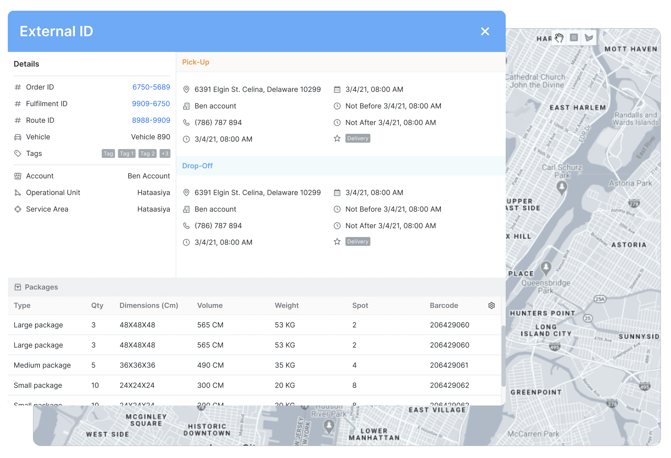Click the Operational Unit icon
Image resolution: width=671 pixels, height=458 pixels.
[18, 193]
